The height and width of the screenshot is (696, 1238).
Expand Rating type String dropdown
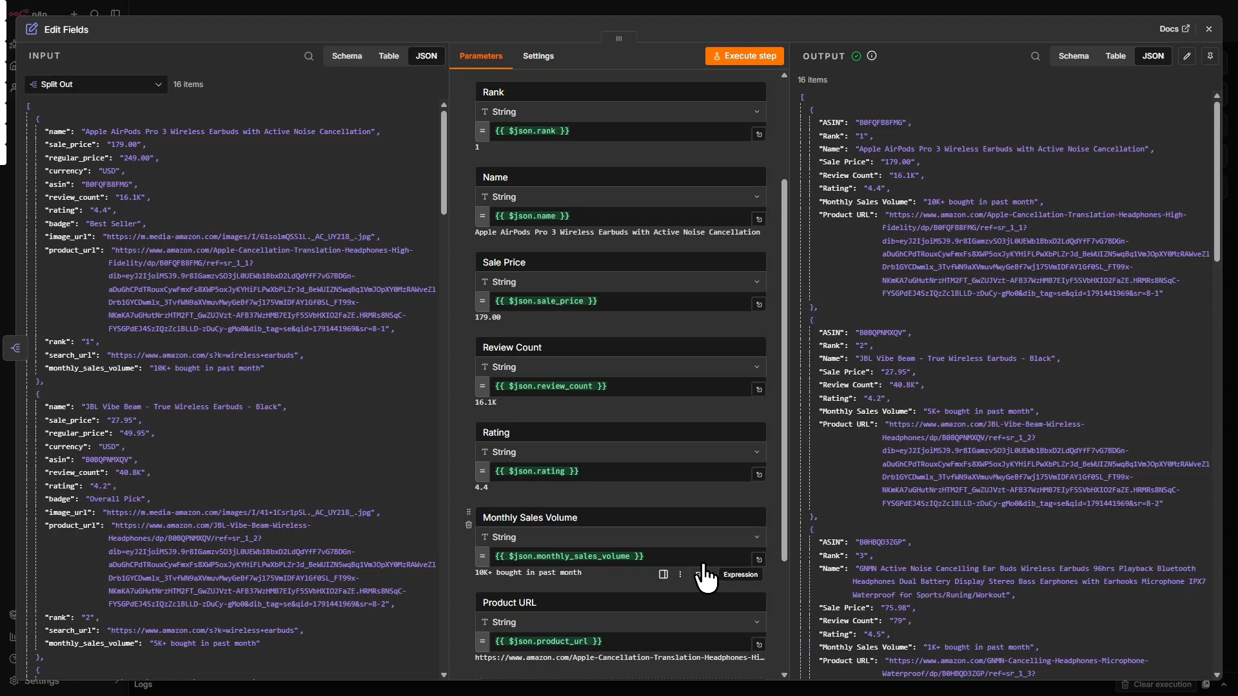(x=621, y=452)
